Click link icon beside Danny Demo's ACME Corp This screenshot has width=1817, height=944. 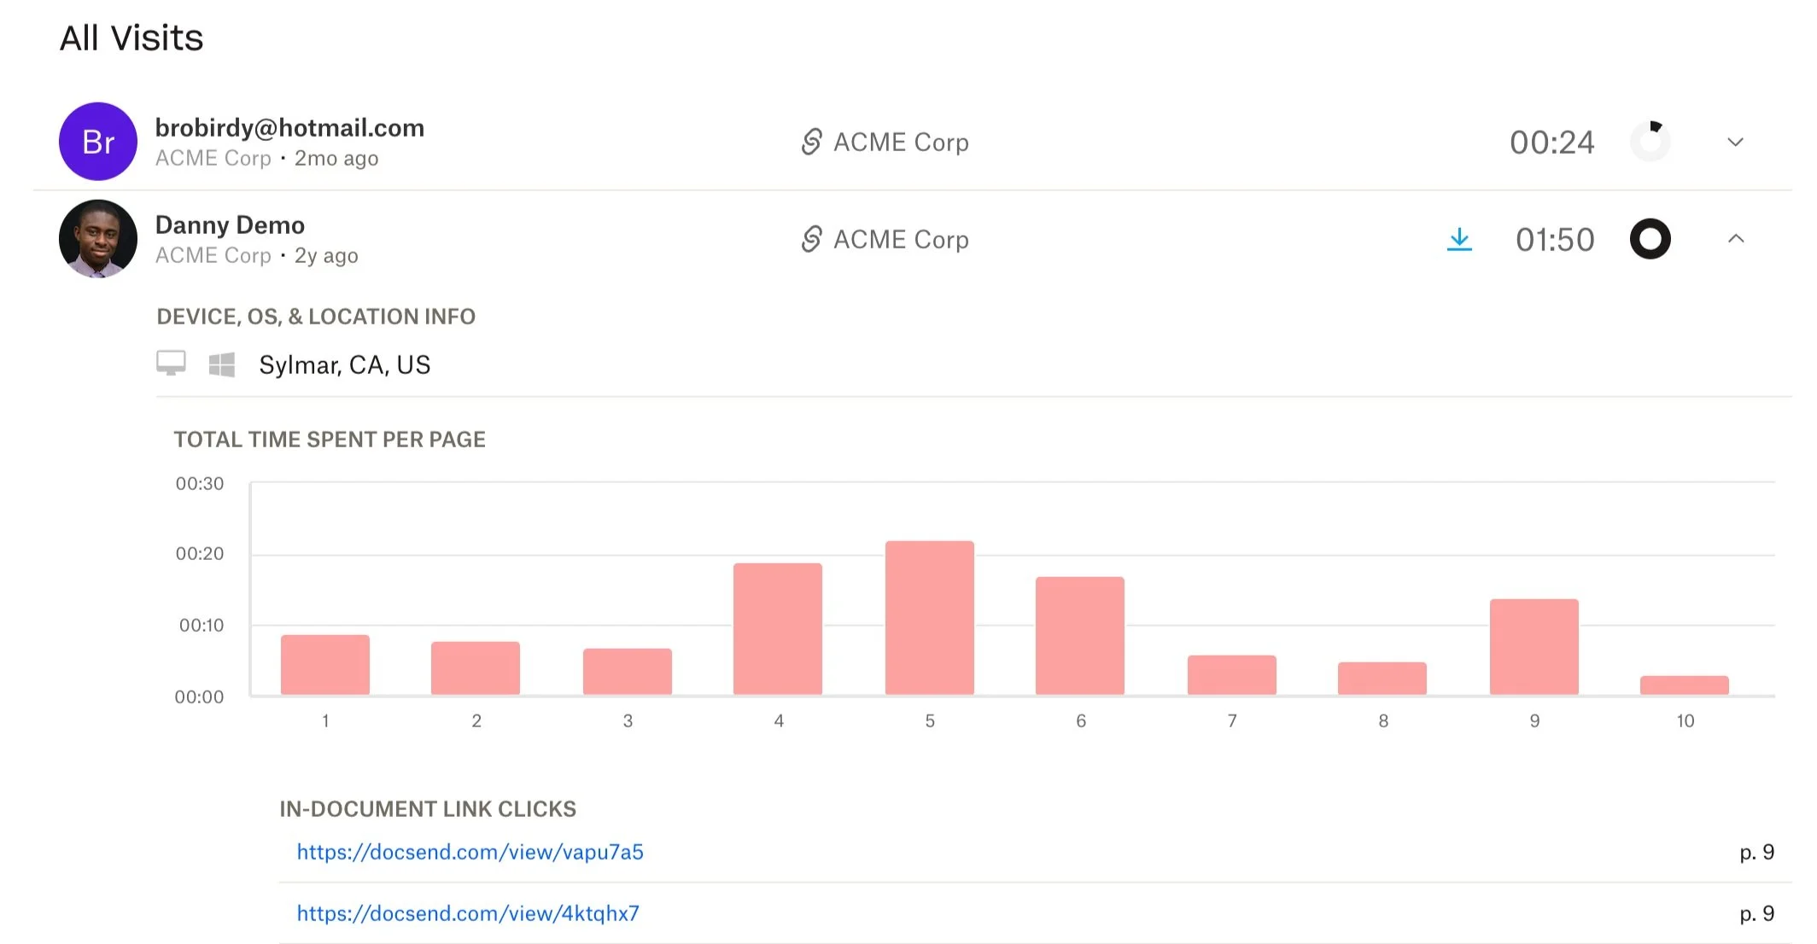pyautogui.click(x=811, y=239)
